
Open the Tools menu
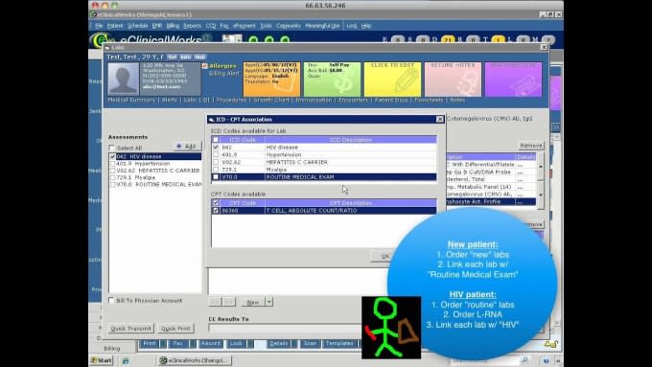tap(267, 26)
